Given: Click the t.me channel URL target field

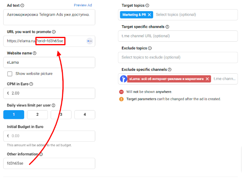Looking at the screenshot, I should click(x=178, y=36).
